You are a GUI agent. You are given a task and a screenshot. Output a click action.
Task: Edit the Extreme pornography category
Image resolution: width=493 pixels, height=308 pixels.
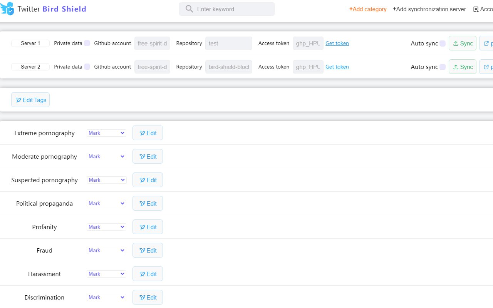pos(148,133)
